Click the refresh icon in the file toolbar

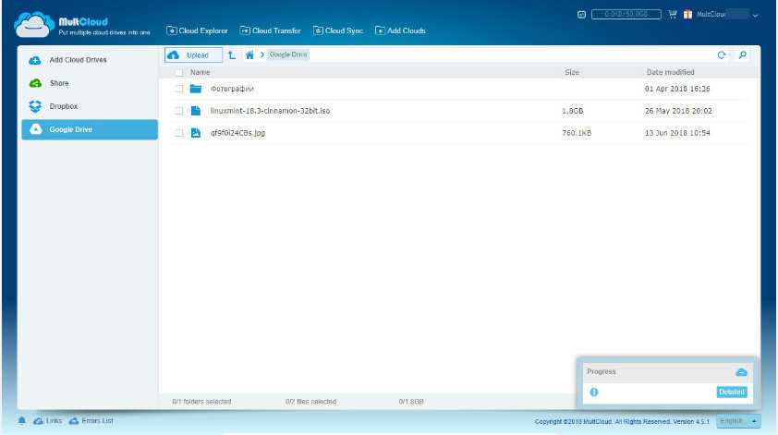[x=722, y=55]
